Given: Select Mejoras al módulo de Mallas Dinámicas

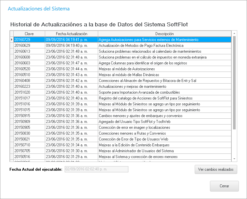Looking at the screenshot, I should (128, 75).
